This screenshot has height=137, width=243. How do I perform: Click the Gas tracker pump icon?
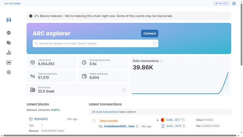click(x=33, y=90)
